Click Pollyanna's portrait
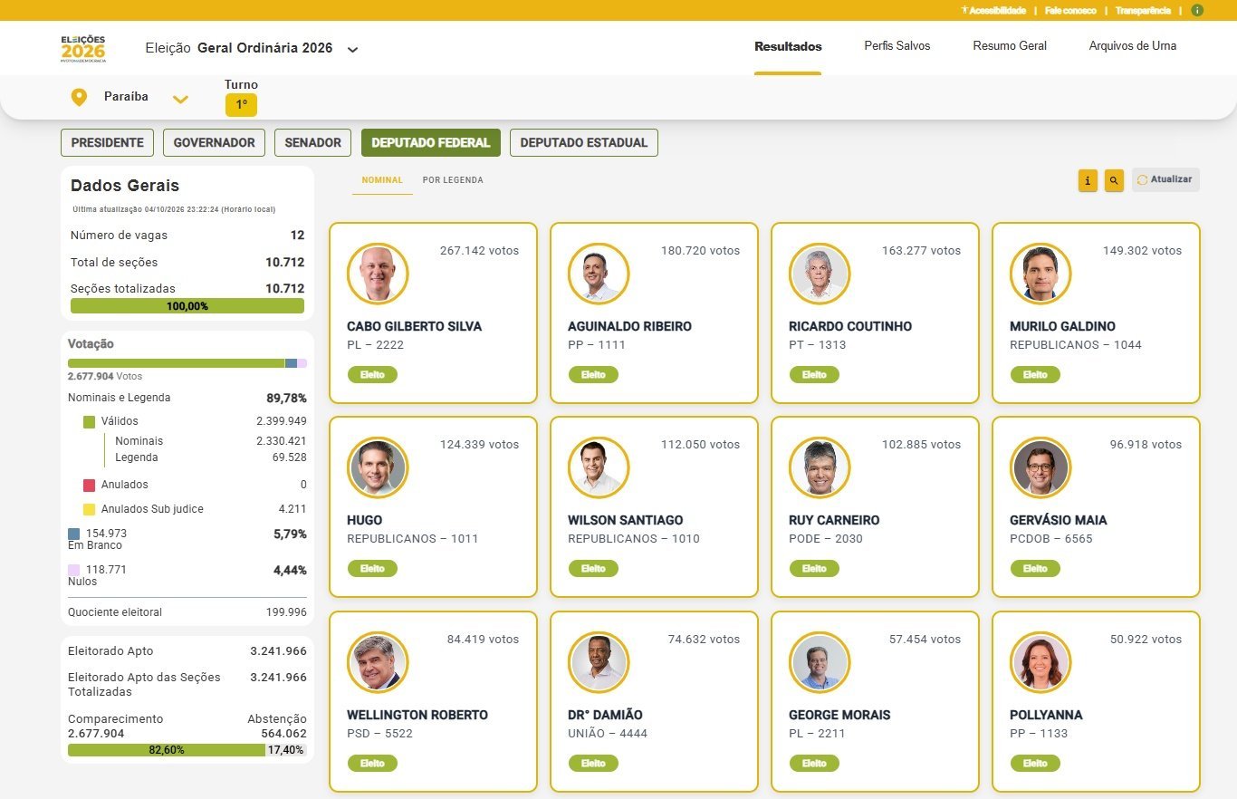Viewport: 1237px width, 799px height. 1040,662
